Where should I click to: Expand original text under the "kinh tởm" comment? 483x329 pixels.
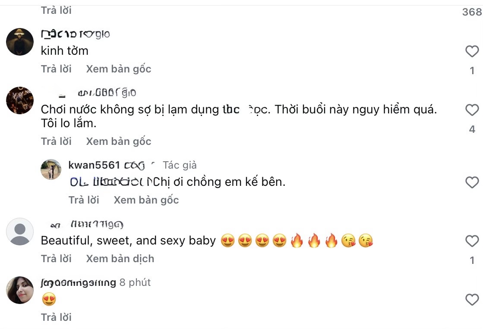click(118, 69)
